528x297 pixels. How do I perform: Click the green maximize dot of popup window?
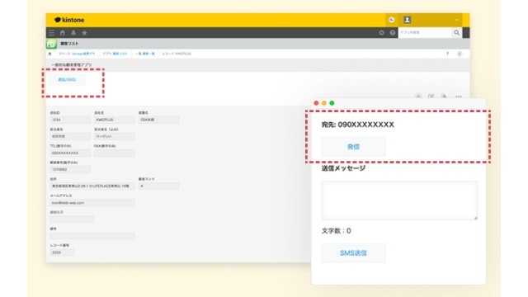pyautogui.click(x=332, y=103)
